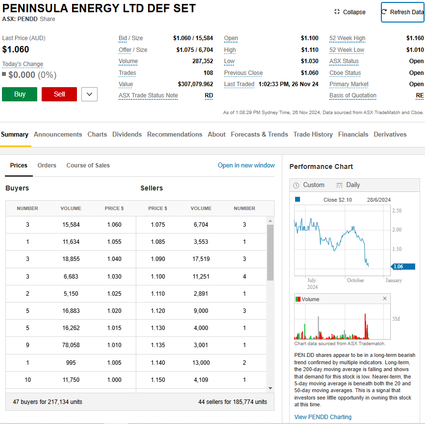Click seller price 1.075 cell
Viewport: 425px width, 424px height.
158,225
